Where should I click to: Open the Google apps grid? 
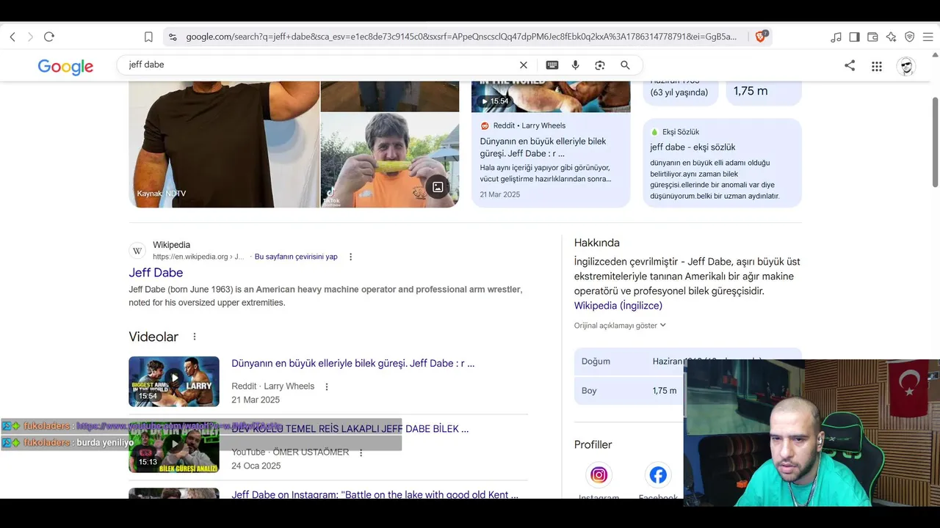pyautogui.click(x=877, y=66)
